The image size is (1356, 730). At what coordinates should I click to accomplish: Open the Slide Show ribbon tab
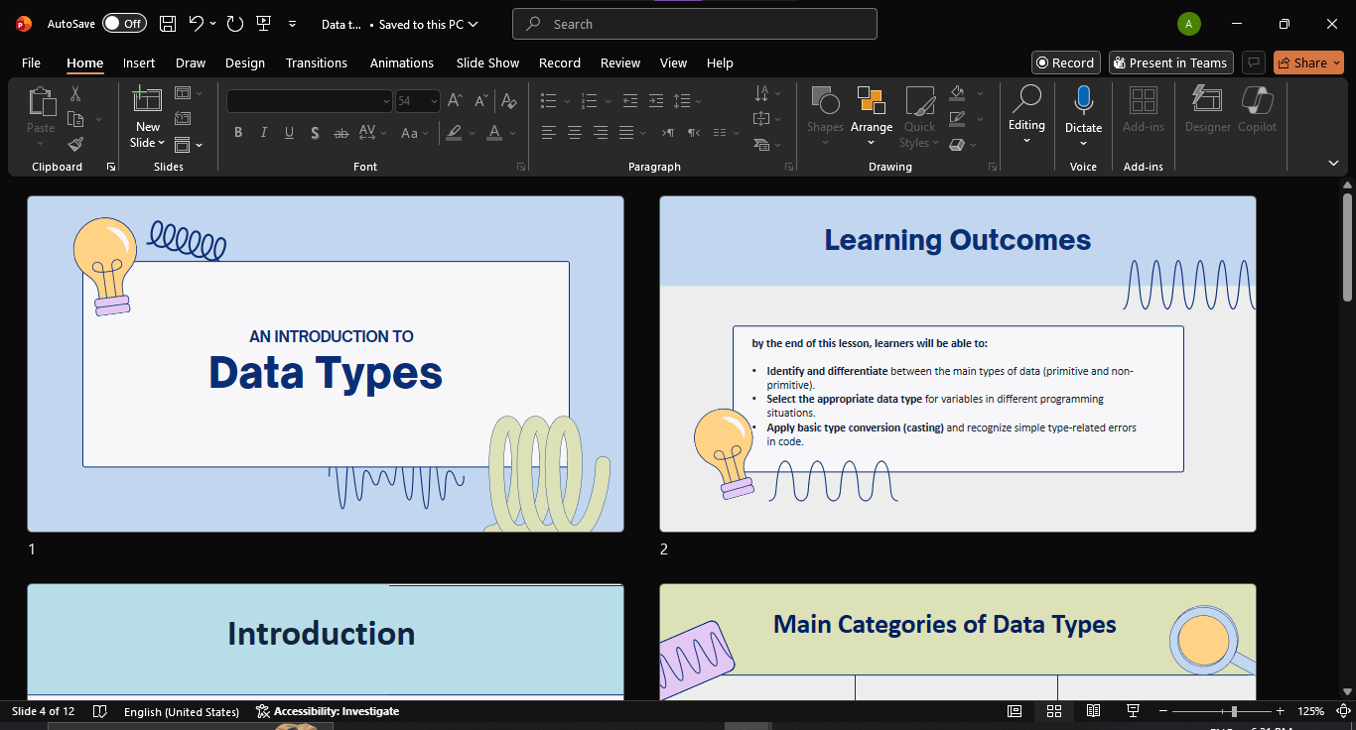pos(487,62)
